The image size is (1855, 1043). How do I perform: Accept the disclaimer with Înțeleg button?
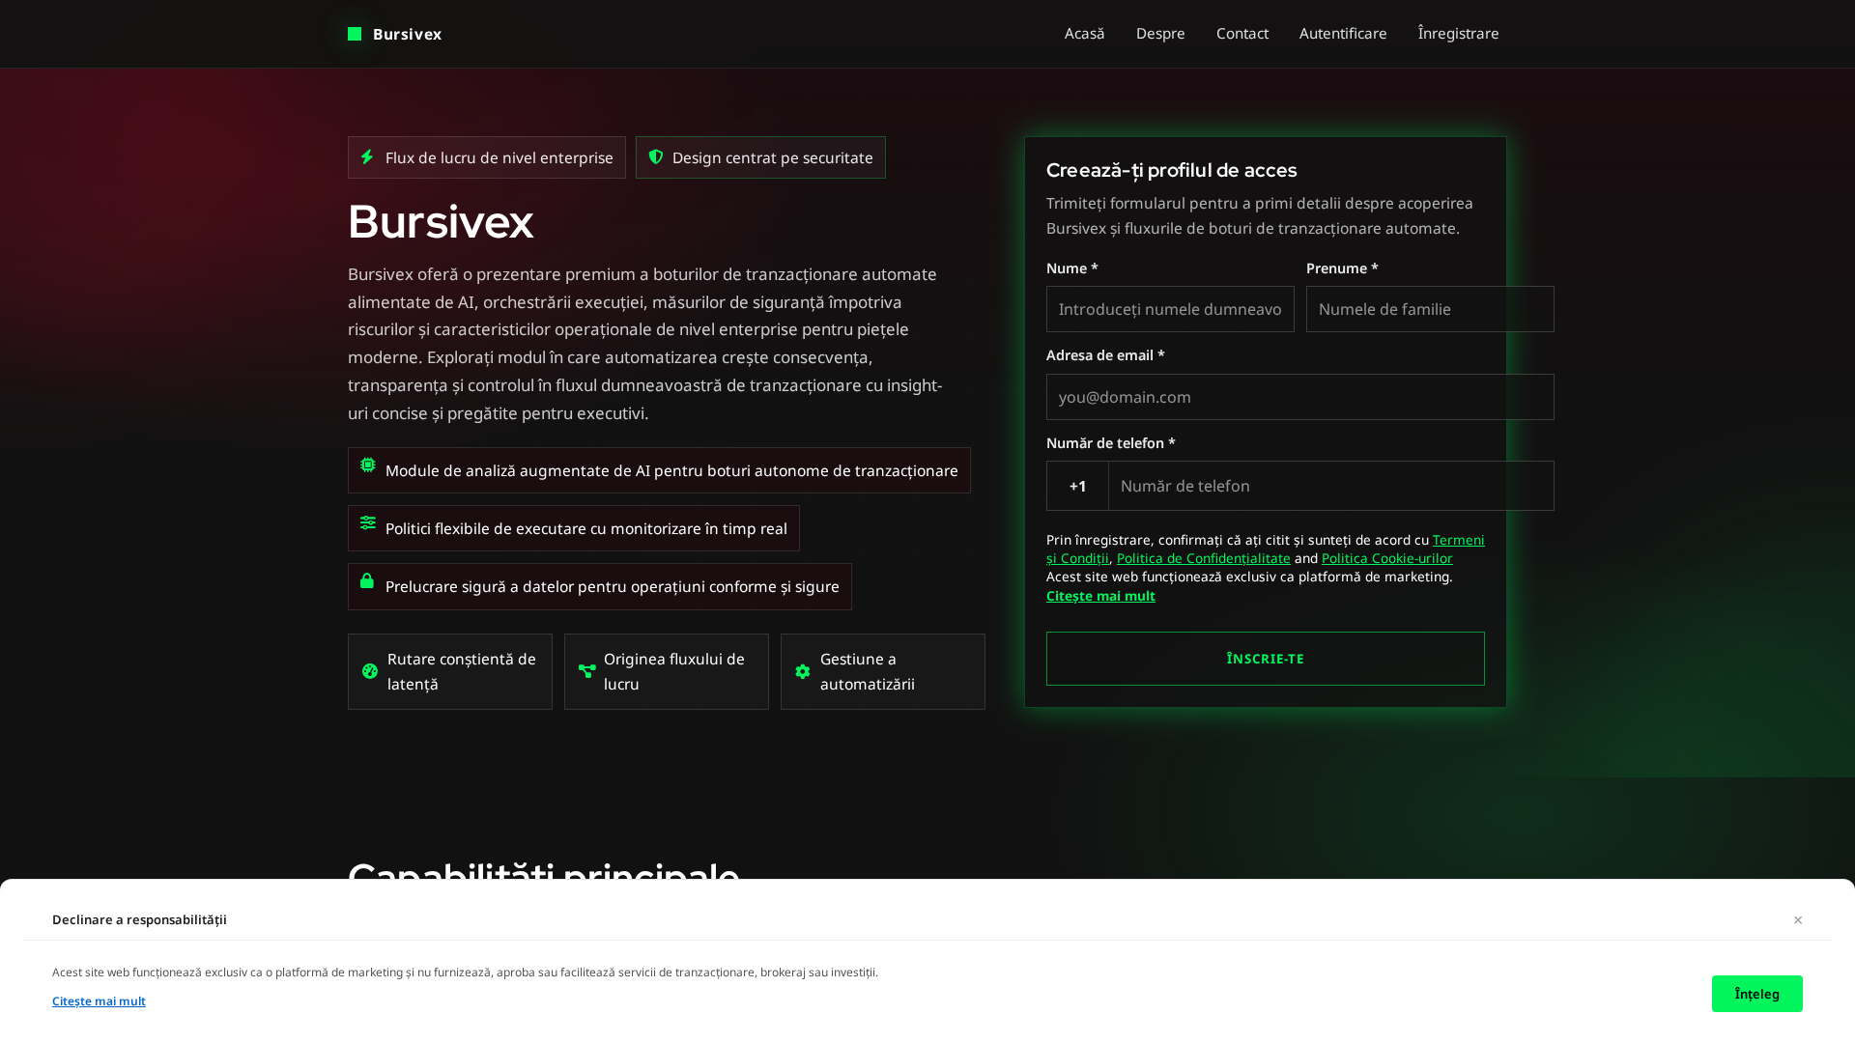coord(1757,994)
